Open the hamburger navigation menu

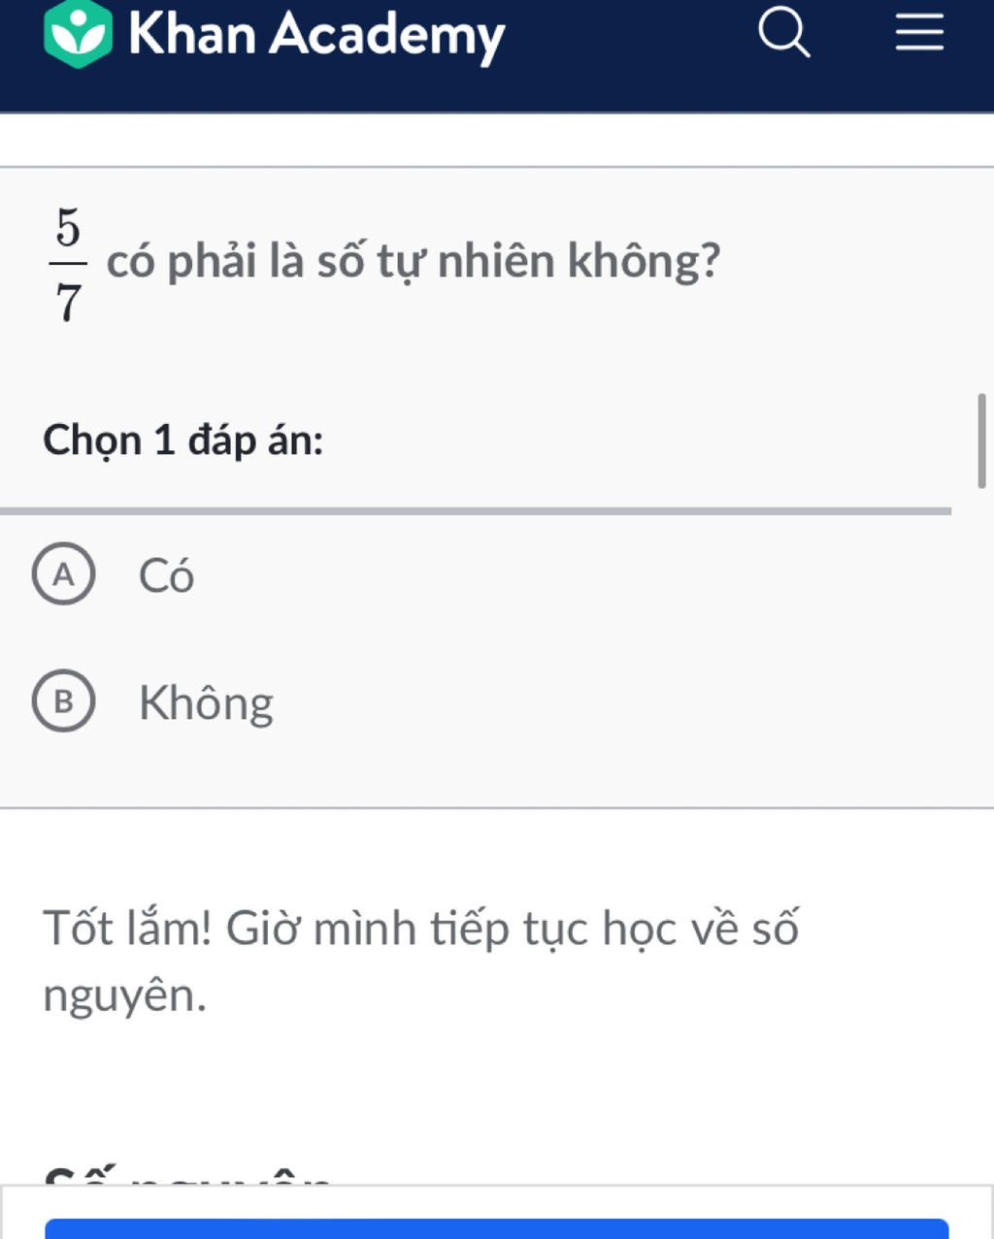pyautogui.click(x=918, y=35)
